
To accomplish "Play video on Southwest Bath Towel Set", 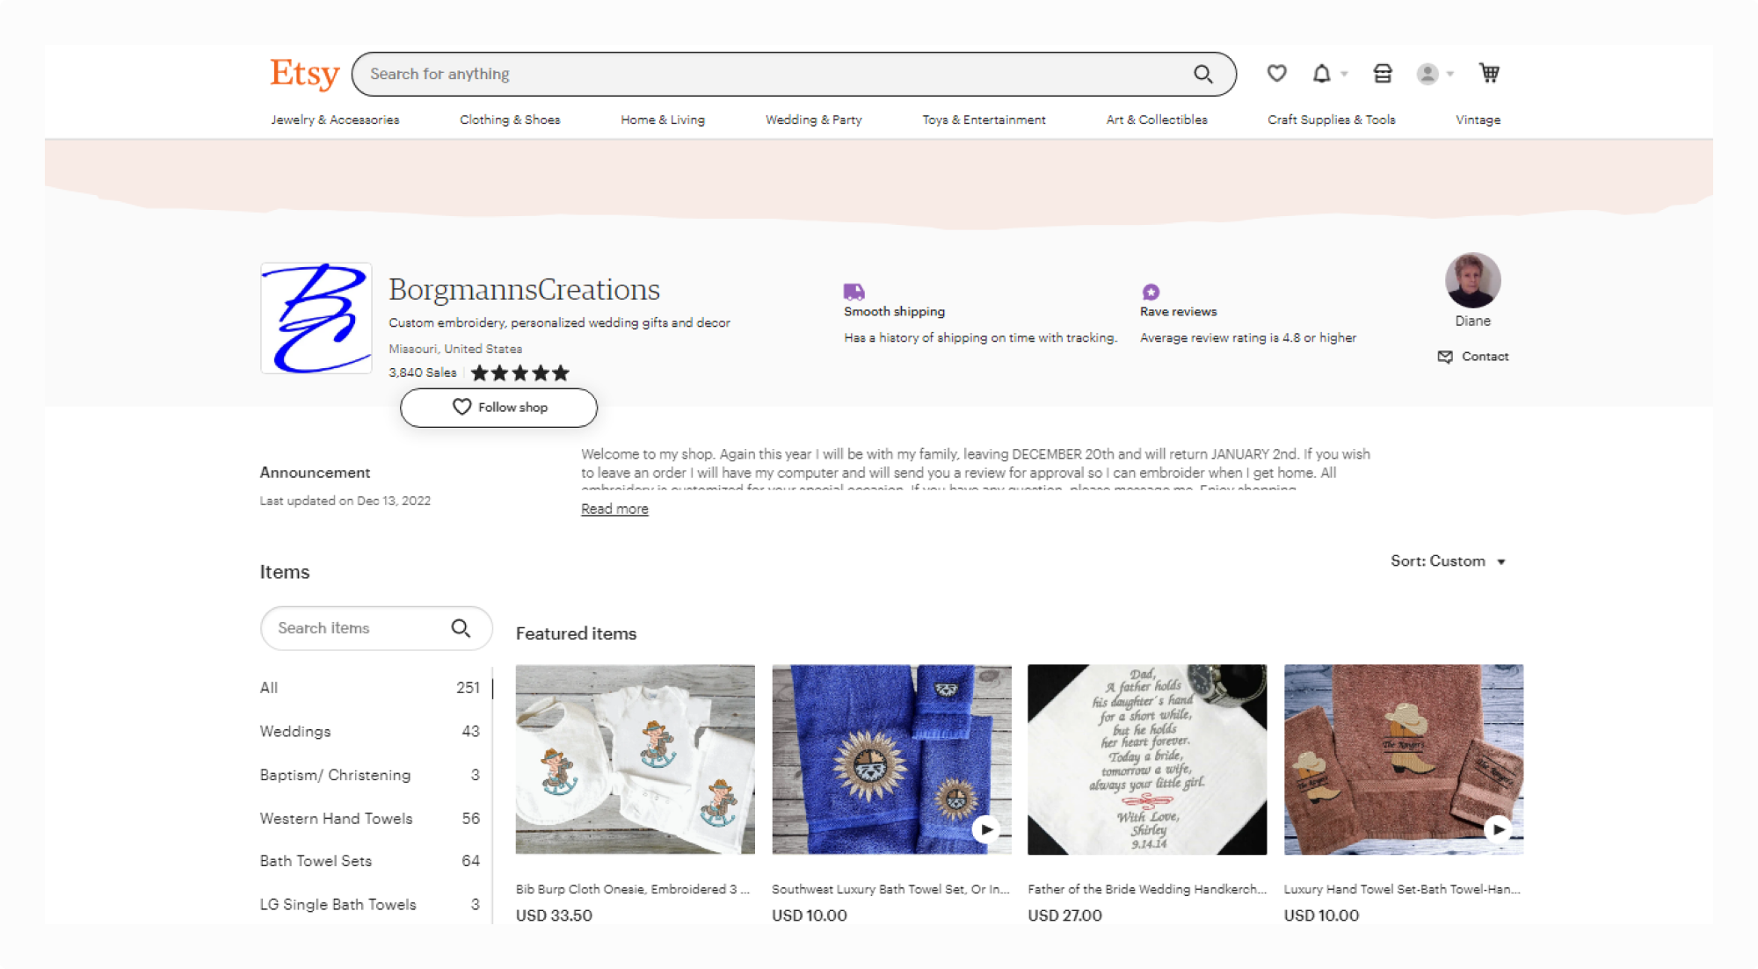I will coord(986,829).
